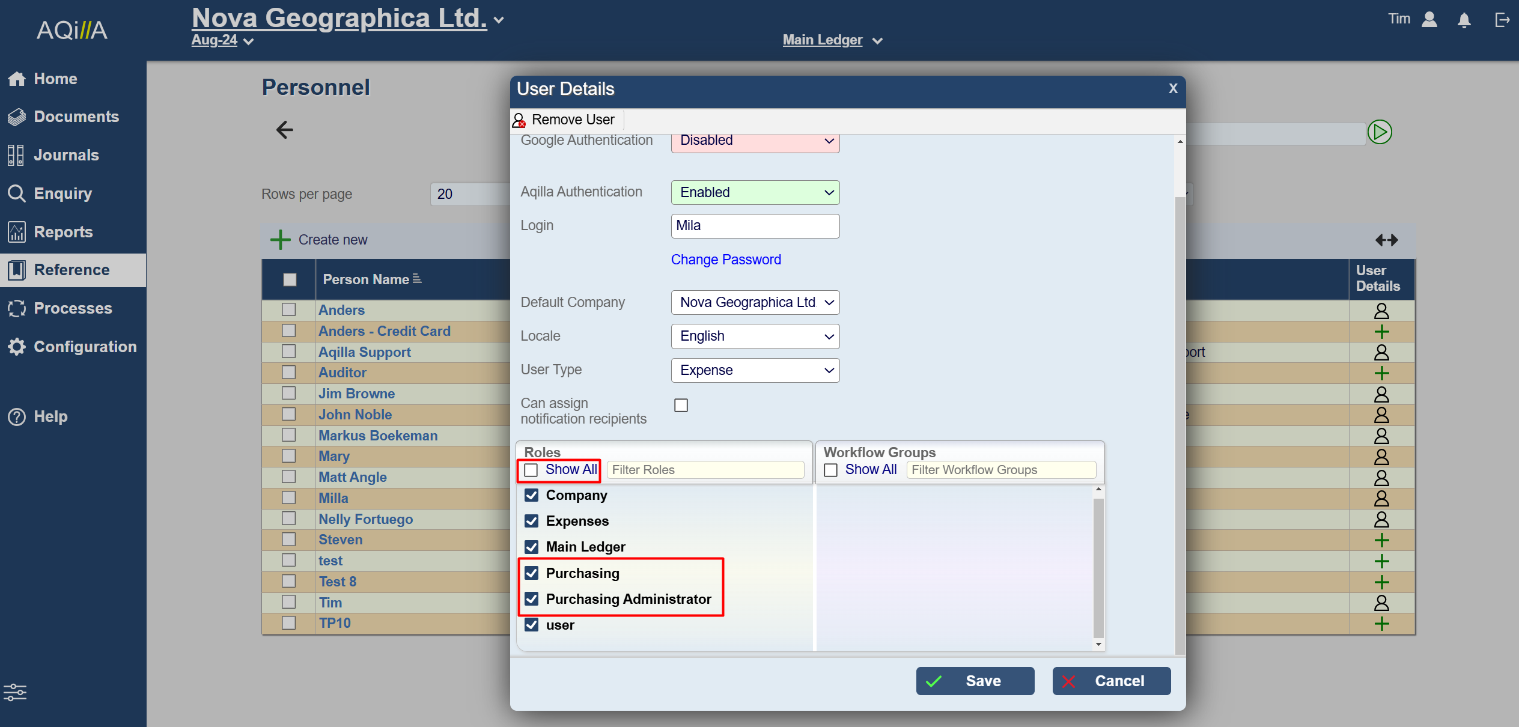This screenshot has height=727, width=1519.
Task: Enable Can assign notification recipients checkbox
Action: (681, 406)
